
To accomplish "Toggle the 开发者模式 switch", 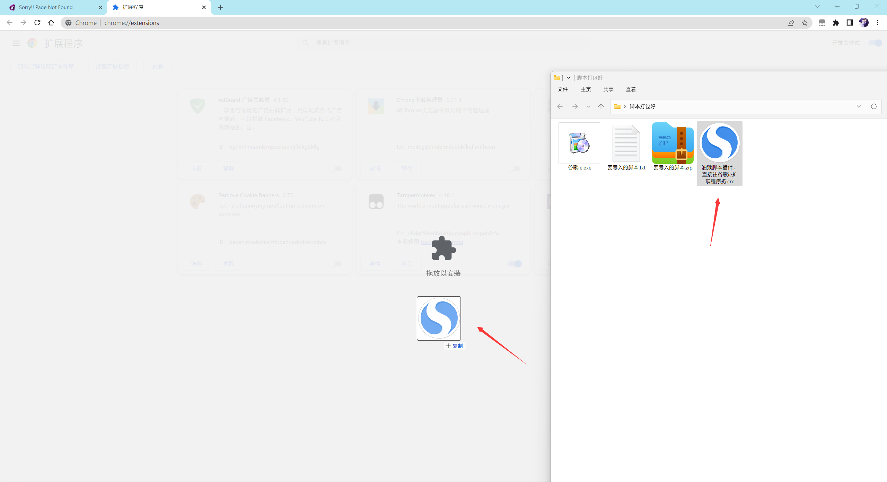I will click(875, 43).
